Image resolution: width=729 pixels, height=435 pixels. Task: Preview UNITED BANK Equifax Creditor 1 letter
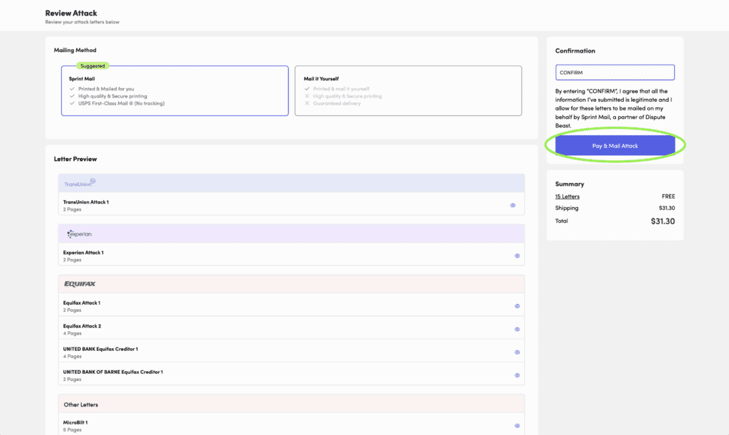click(517, 352)
